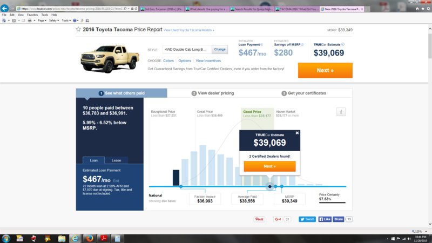This screenshot has width=432, height=243.
Task: Open the View menu
Action: point(21,15)
